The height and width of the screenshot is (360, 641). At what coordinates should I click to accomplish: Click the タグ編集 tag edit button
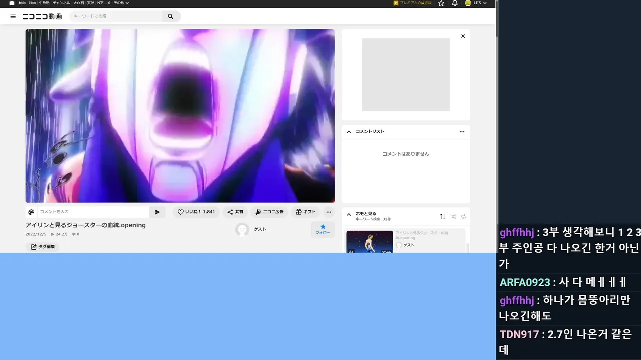[x=42, y=247]
